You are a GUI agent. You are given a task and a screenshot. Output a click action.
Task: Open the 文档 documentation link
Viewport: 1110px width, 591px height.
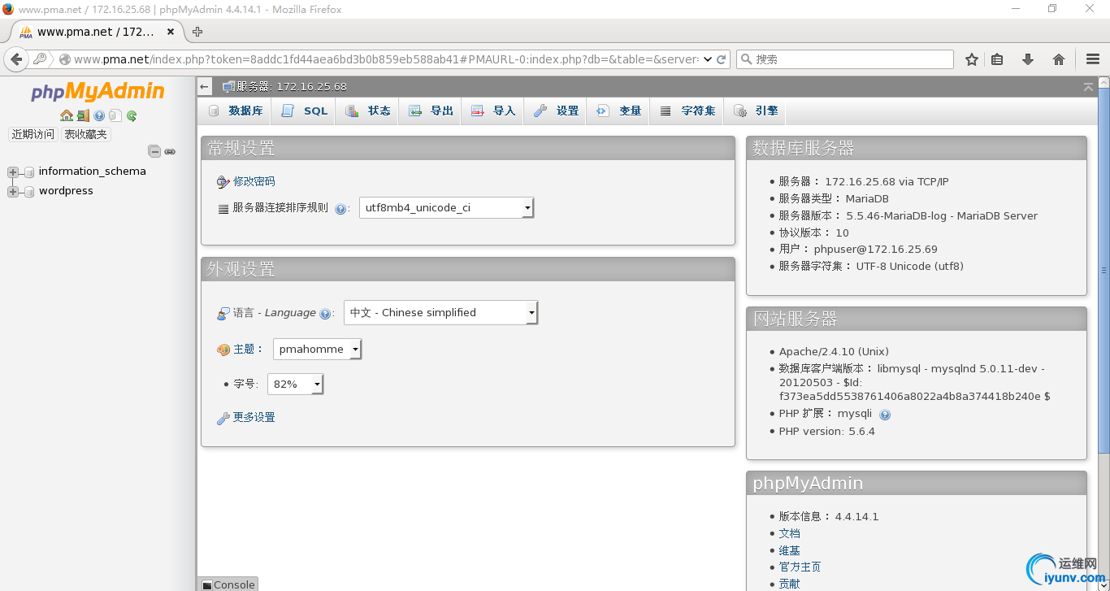(790, 534)
